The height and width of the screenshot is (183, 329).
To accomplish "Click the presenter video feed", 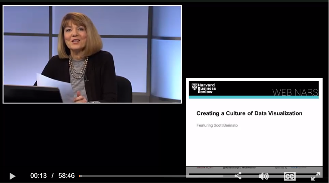I will click(x=92, y=55).
